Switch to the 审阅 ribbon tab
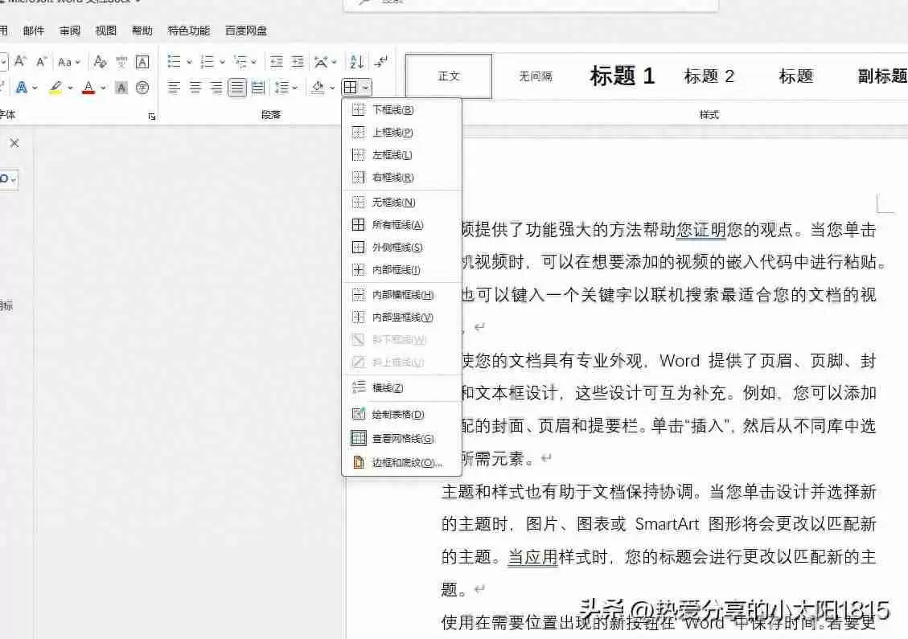908x639 pixels. 68,31
